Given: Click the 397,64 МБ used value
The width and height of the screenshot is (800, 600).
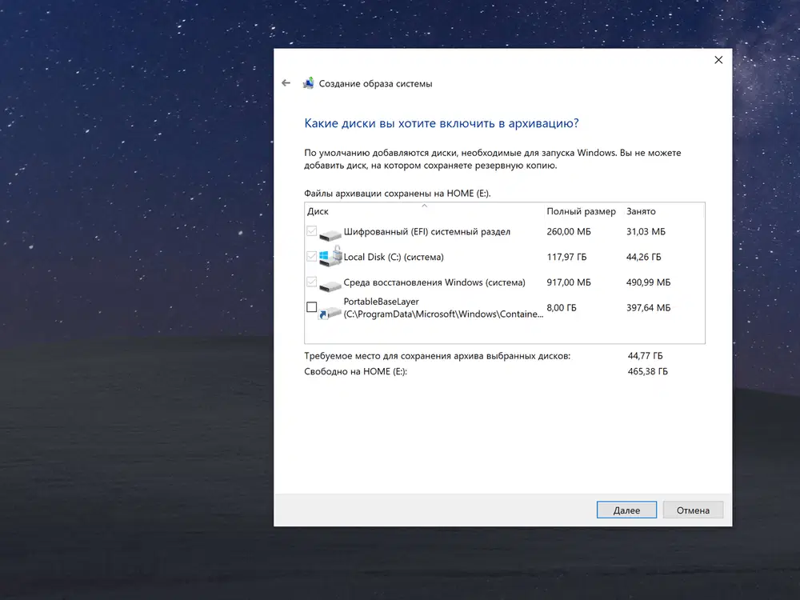Looking at the screenshot, I should [648, 308].
